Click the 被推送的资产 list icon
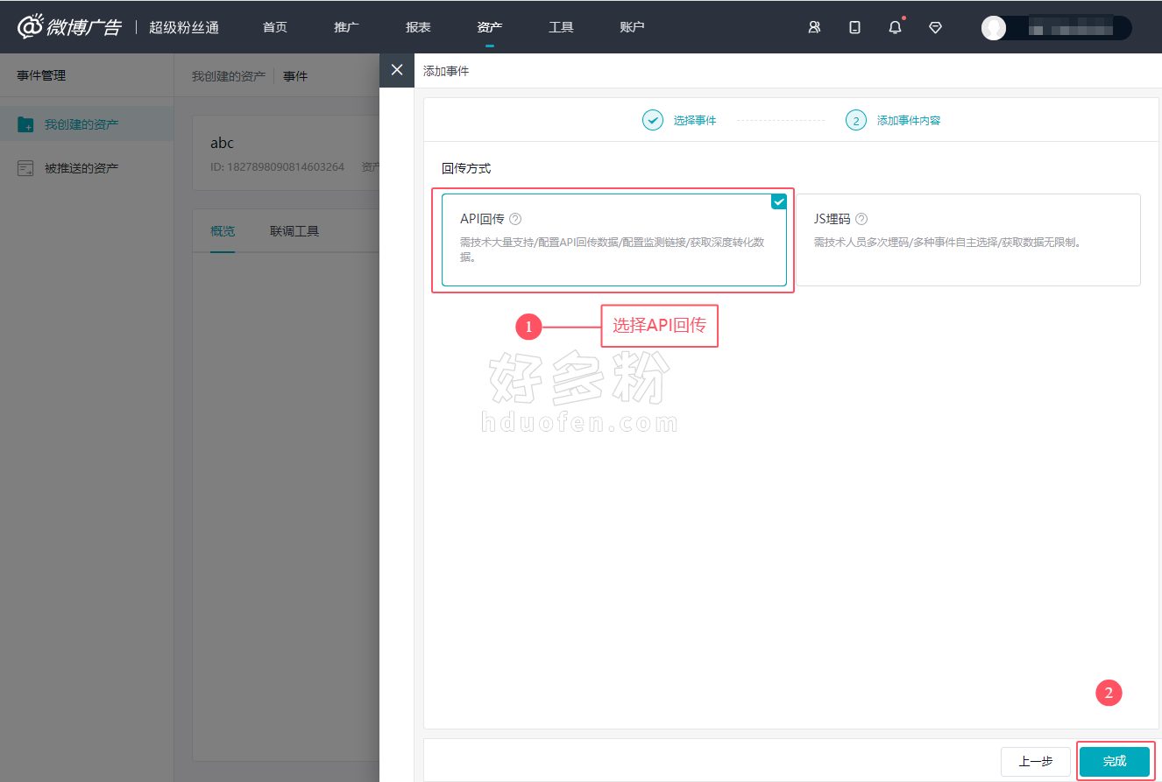The height and width of the screenshot is (782, 1162). pyautogui.click(x=25, y=168)
